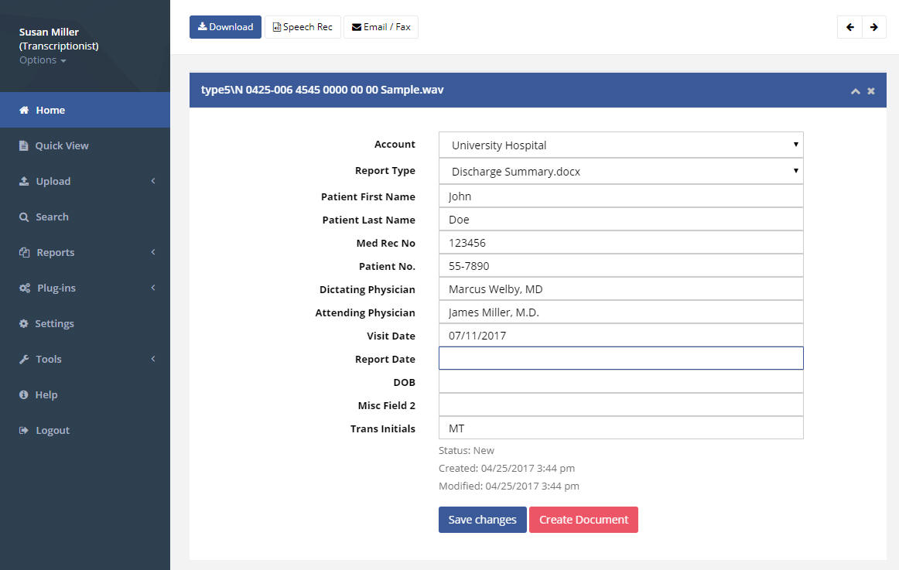Log out using the Logout sidebar item
This screenshot has width=899, height=570.
click(x=85, y=430)
